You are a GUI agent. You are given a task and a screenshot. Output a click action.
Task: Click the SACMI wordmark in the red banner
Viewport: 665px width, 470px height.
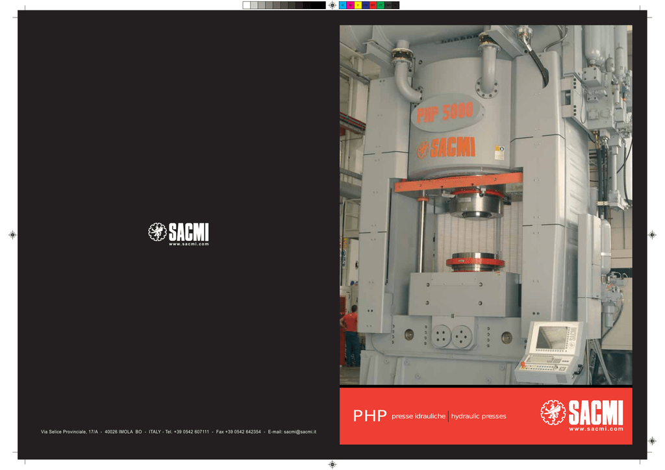(x=596, y=412)
